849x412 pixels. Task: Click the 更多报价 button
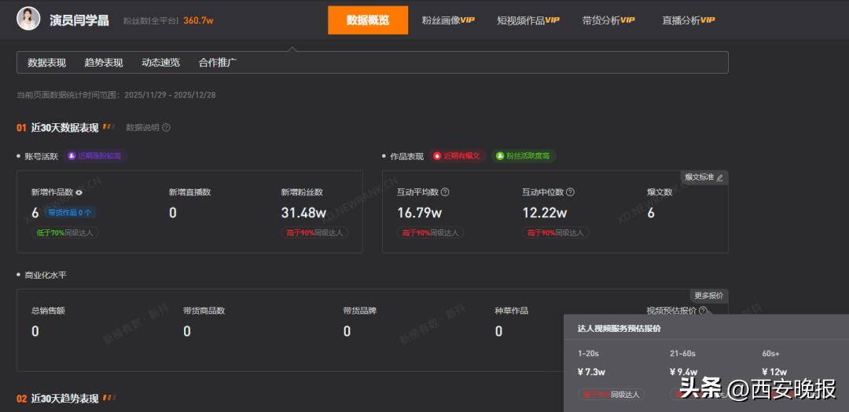pyautogui.click(x=708, y=296)
